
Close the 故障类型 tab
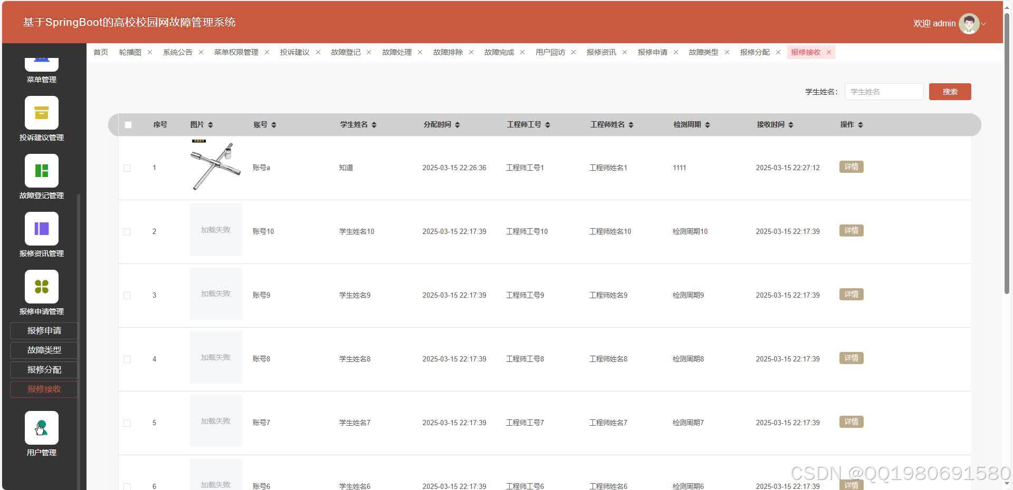tap(727, 52)
